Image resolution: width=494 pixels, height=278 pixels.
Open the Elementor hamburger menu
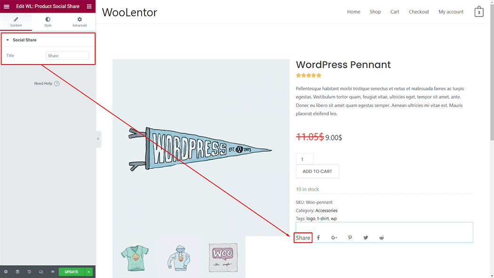pos(7,7)
